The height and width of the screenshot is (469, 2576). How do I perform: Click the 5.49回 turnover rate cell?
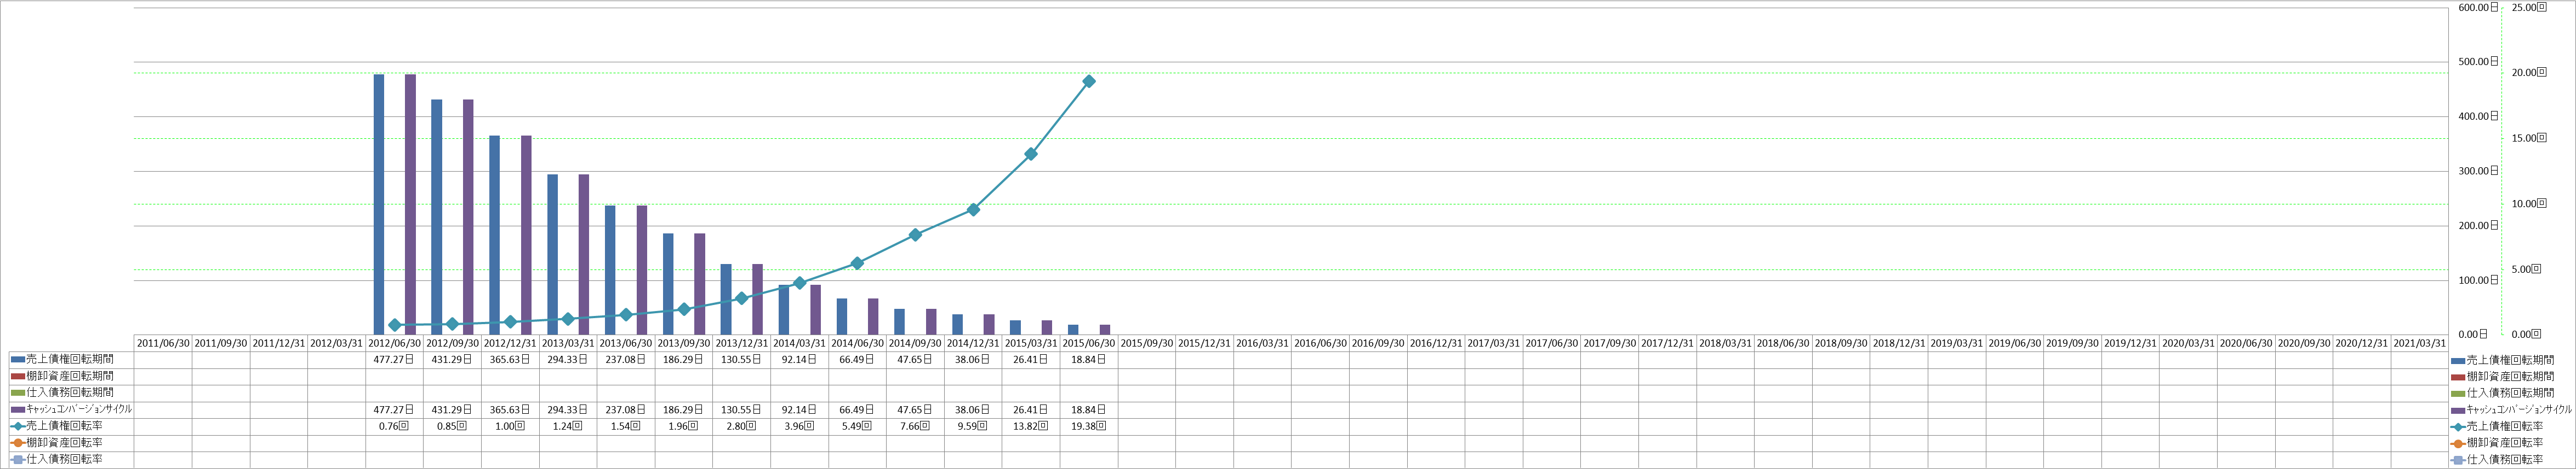[858, 426]
